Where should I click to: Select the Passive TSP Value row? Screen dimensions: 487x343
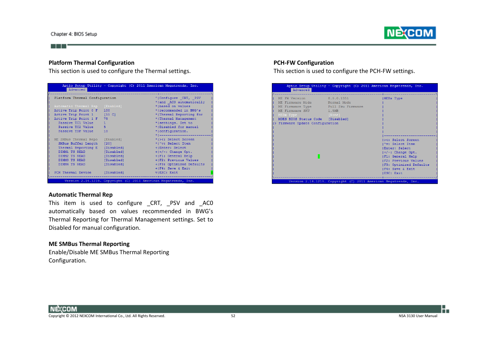click(83, 131)
